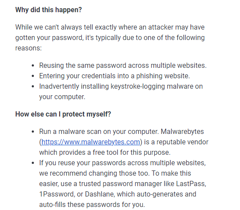Click the 'gotten your password' paragraph line
This screenshot has width=240, height=210.
(110, 38)
